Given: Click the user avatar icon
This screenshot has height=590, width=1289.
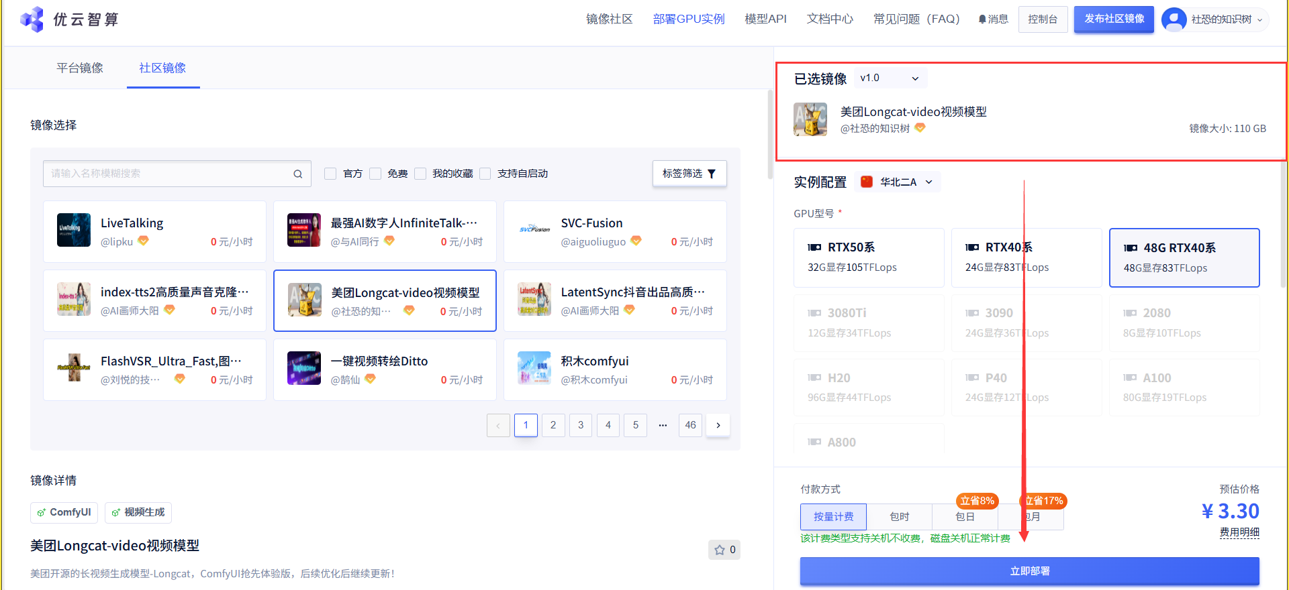Looking at the screenshot, I should (1174, 19).
